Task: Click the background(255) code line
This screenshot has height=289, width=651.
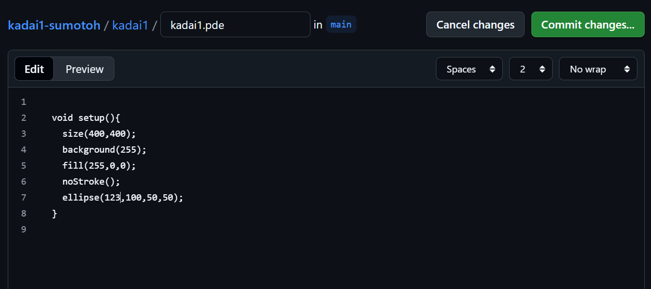Action: pos(104,149)
